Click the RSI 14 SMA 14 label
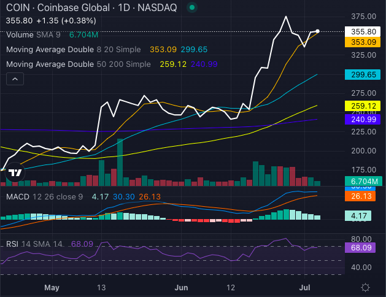This screenshot has height=297, width=386. [x=34, y=244]
